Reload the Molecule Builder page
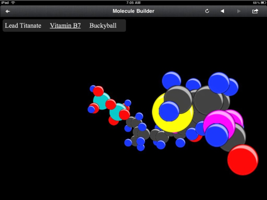This screenshot has width=267, height=200. point(207,11)
